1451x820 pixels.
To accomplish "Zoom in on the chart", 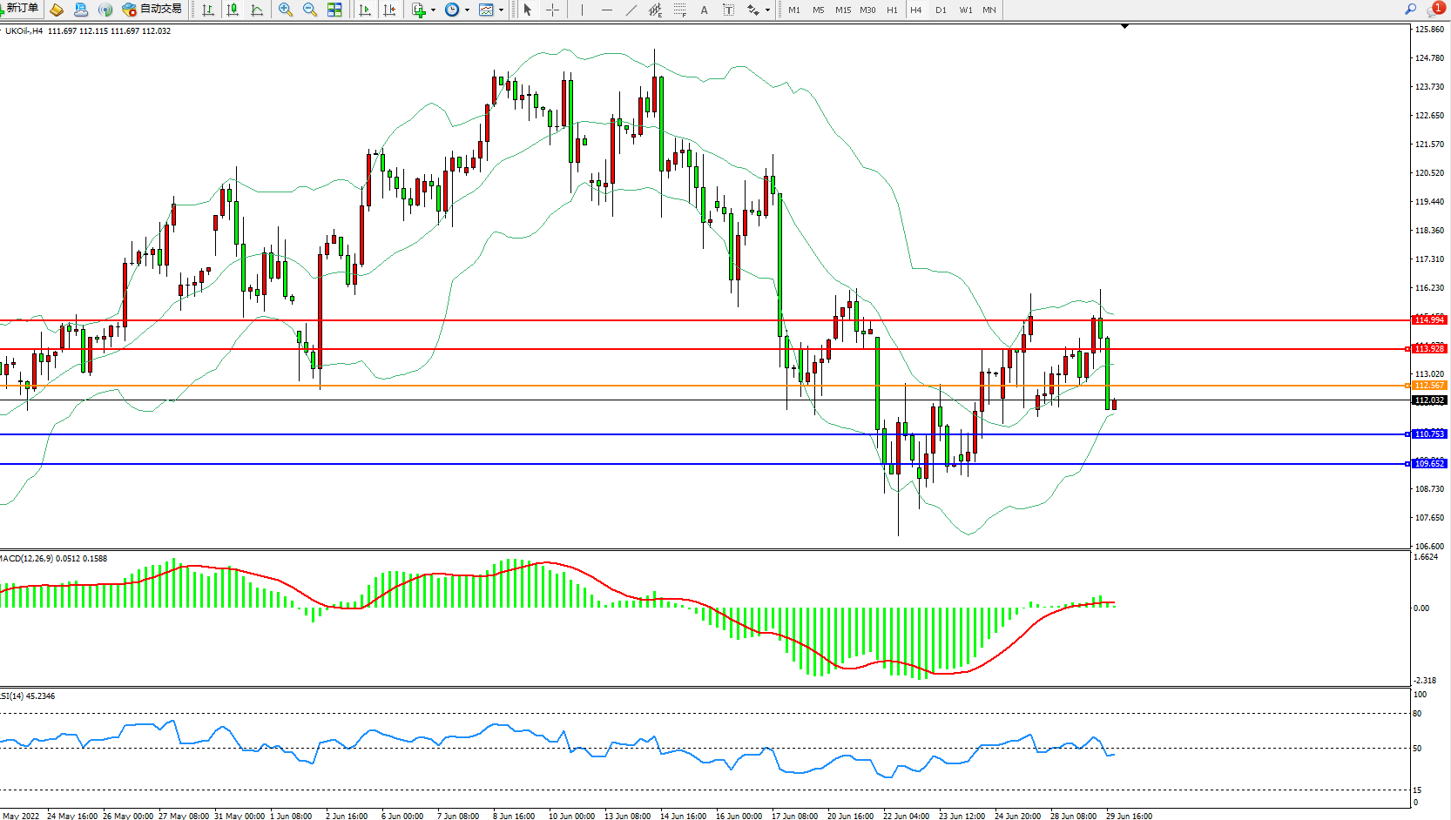I will (285, 10).
